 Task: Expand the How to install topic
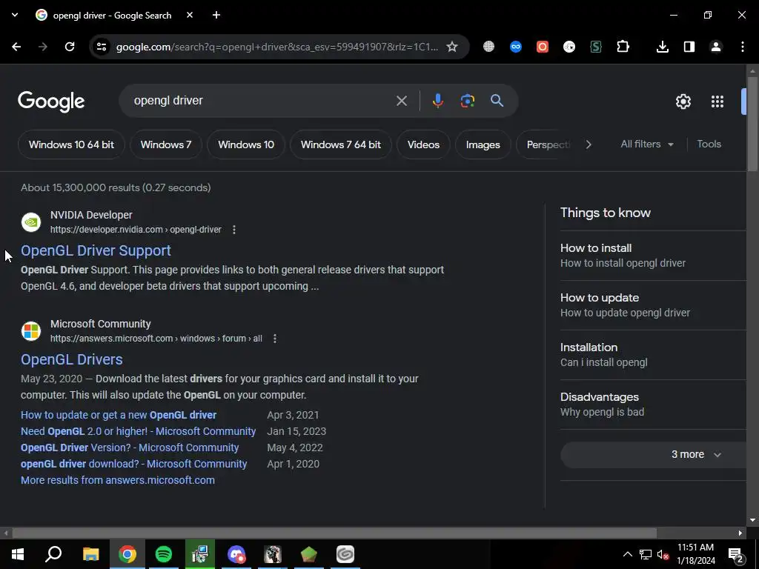[x=654, y=255]
